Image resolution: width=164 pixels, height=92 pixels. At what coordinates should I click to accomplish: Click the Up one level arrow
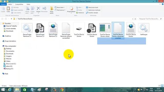tap(11, 19)
